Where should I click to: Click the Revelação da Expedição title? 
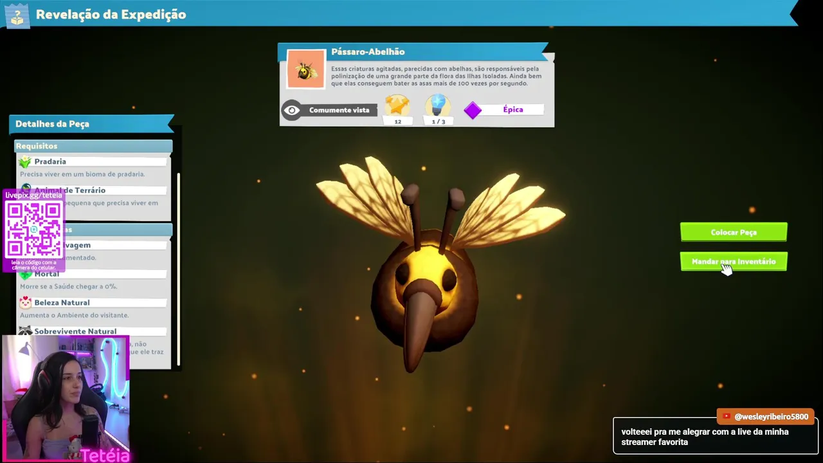111,14
